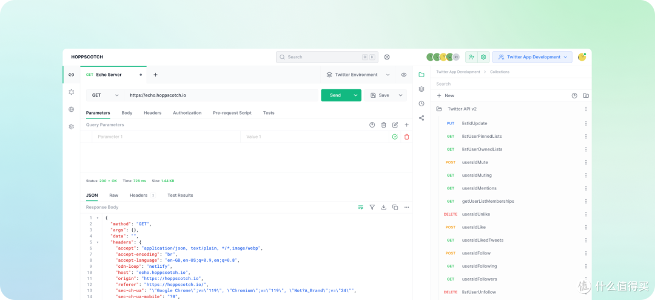Add new query parameter plus icon
This screenshot has height=300, width=655.
pos(406,124)
